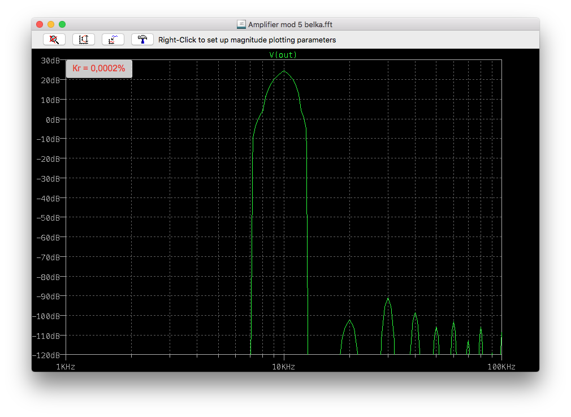Screen dimensions: 571x417
Task: Click the 100KHz frequency axis label
Action: [x=501, y=367]
